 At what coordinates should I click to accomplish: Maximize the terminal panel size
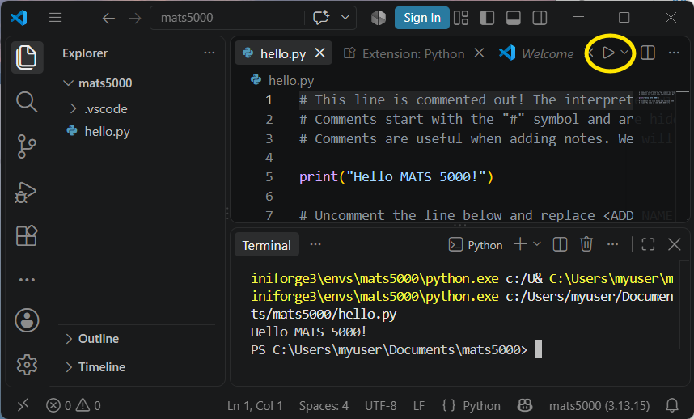(648, 244)
